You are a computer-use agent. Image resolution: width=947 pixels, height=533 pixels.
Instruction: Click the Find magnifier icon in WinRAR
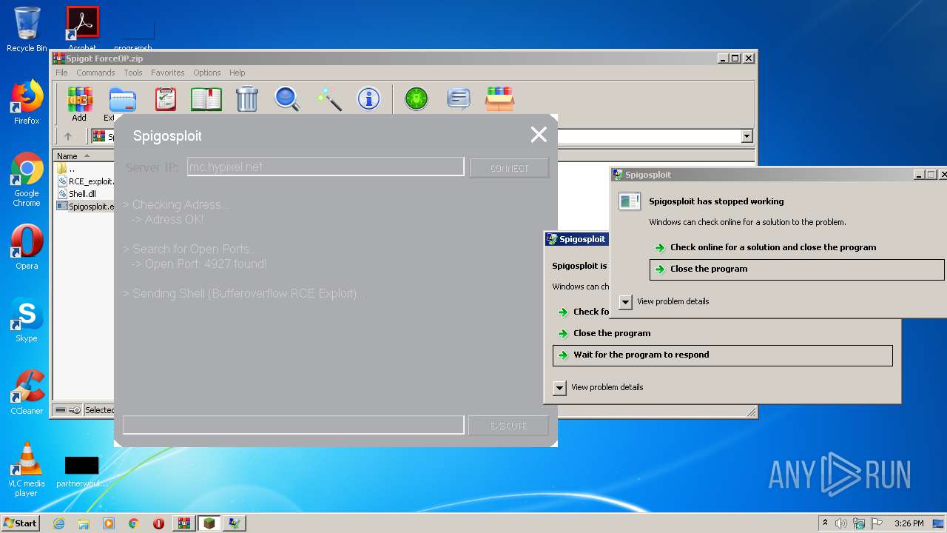pyautogui.click(x=287, y=99)
